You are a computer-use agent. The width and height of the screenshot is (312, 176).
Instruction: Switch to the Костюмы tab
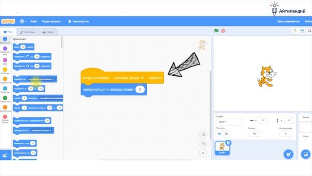click(27, 32)
